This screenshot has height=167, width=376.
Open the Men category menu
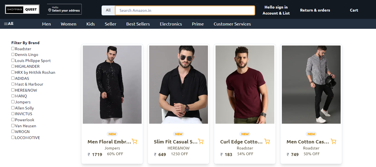pyautogui.click(x=47, y=24)
